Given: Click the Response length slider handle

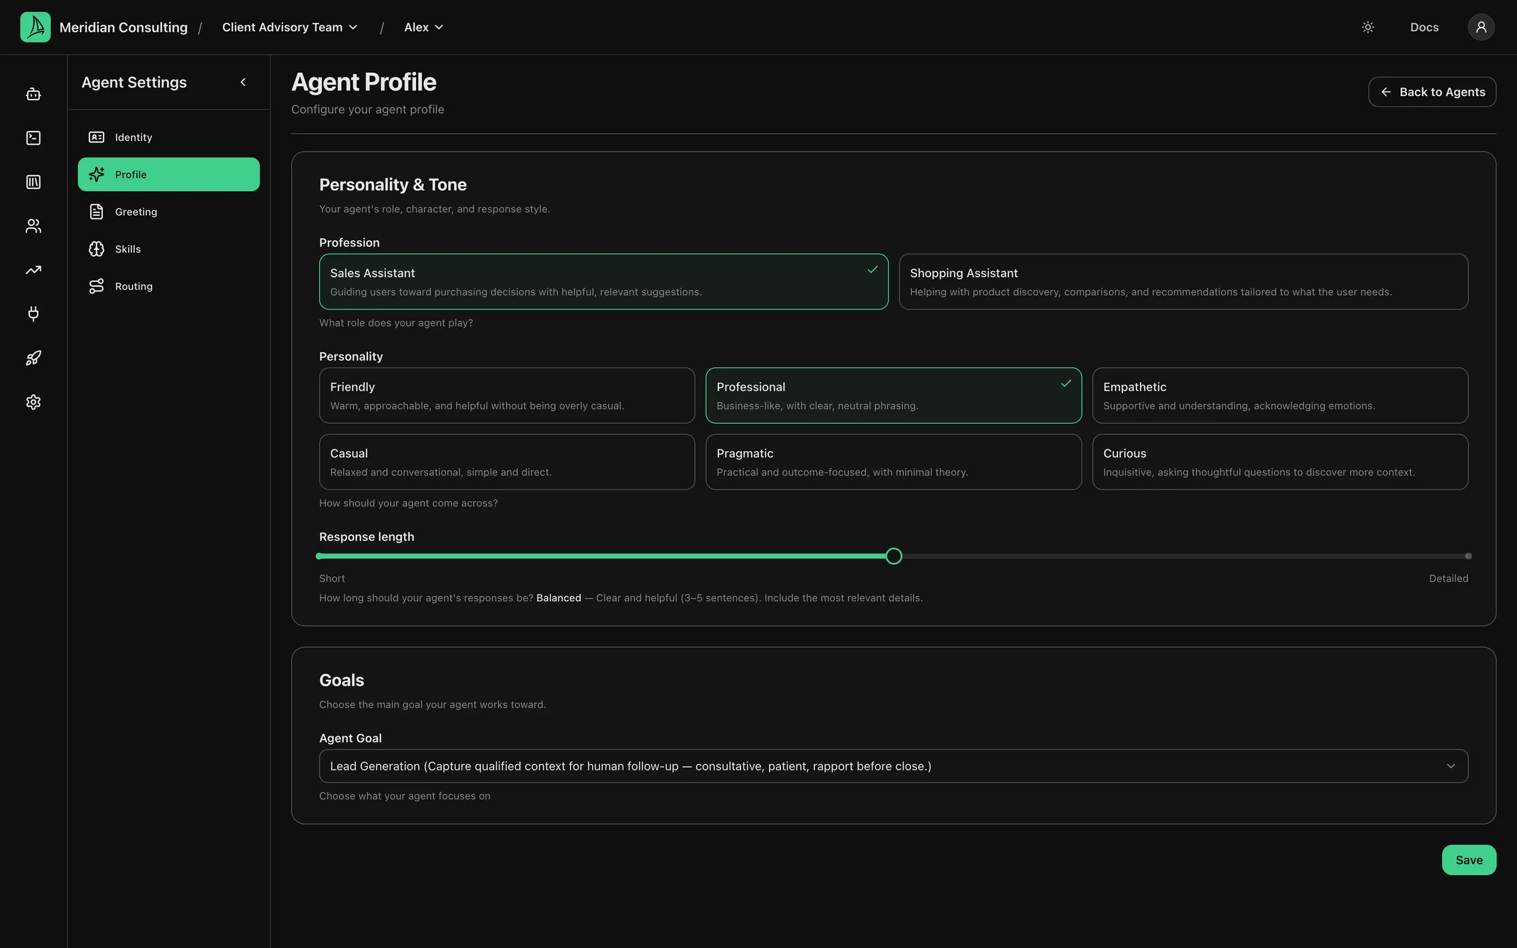Looking at the screenshot, I should click(893, 556).
